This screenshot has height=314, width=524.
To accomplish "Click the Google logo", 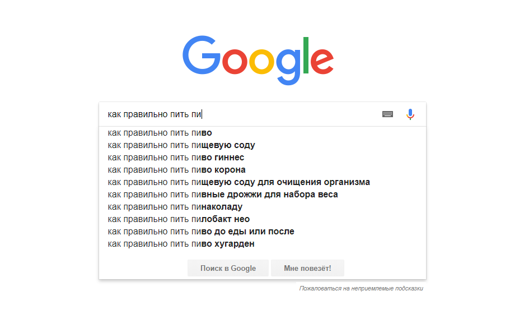I will tap(258, 59).
